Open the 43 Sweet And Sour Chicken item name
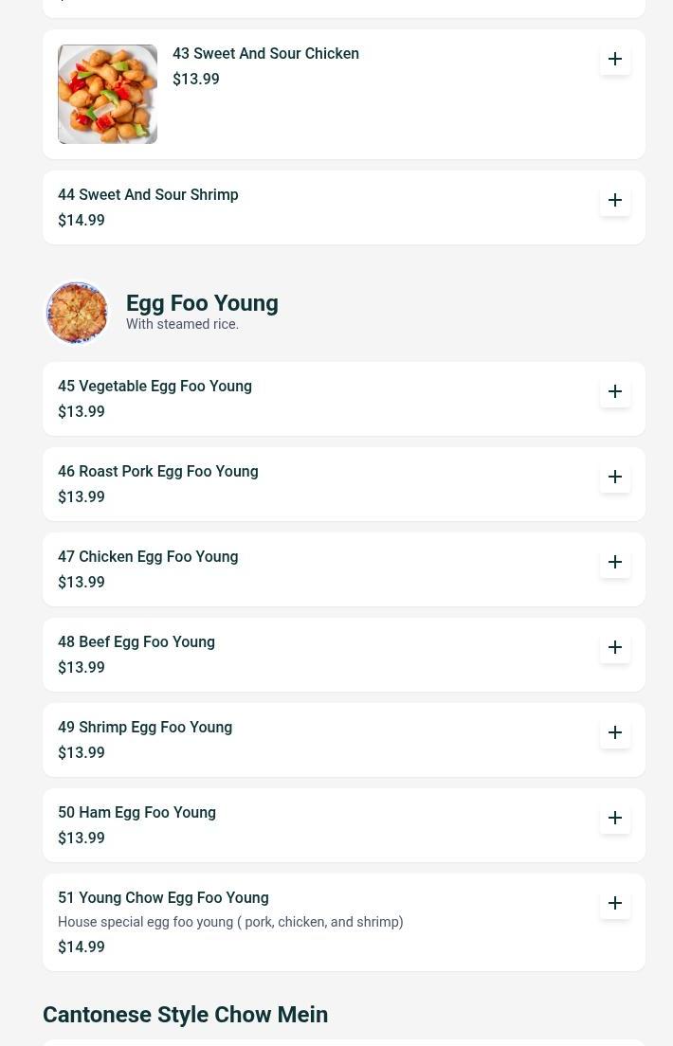This screenshot has width=673, height=1046. point(265,54)
